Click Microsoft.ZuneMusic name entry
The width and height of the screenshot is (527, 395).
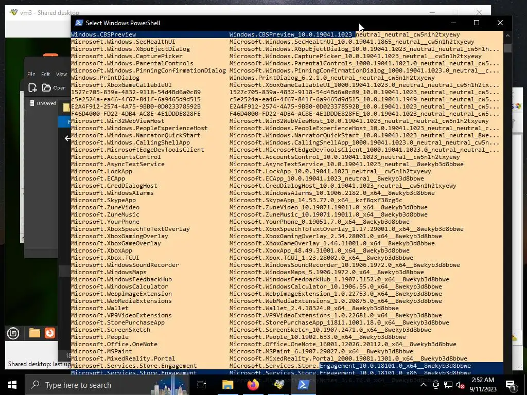[x=105, y=214]
